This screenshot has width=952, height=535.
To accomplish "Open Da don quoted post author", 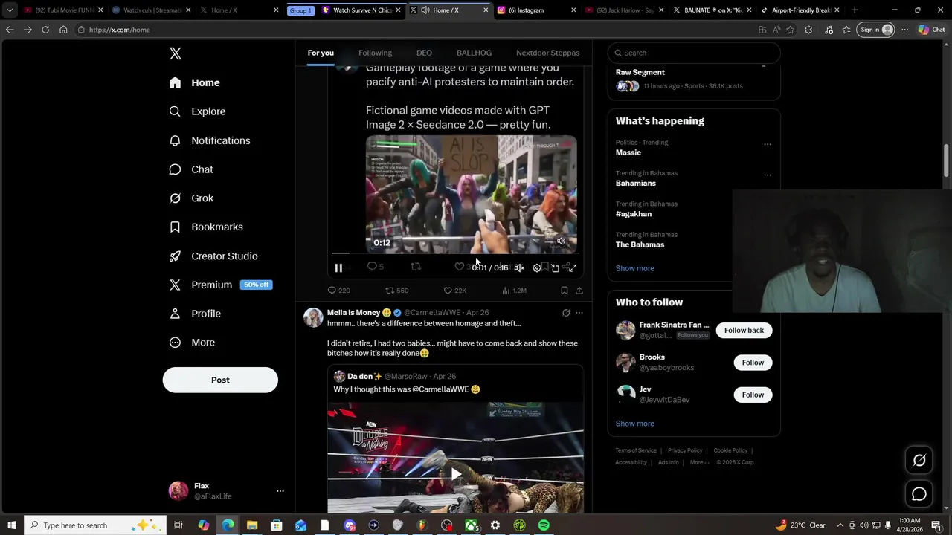I will pos(364,377).
